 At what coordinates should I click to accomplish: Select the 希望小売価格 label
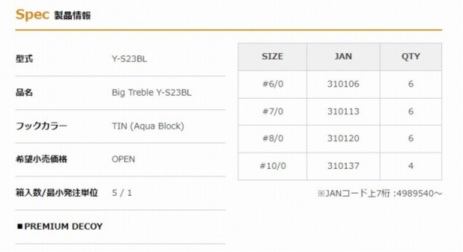[x=41, y=159]
